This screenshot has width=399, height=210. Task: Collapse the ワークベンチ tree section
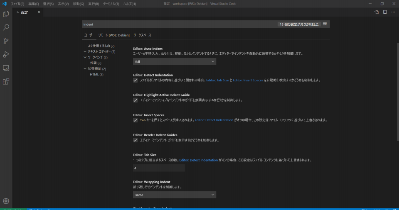tap(85, 57)
